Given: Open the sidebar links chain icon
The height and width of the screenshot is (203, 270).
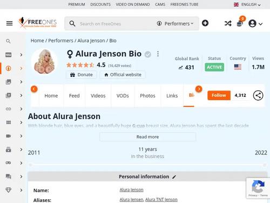Looking at the screenshot, I should [9, 109].
